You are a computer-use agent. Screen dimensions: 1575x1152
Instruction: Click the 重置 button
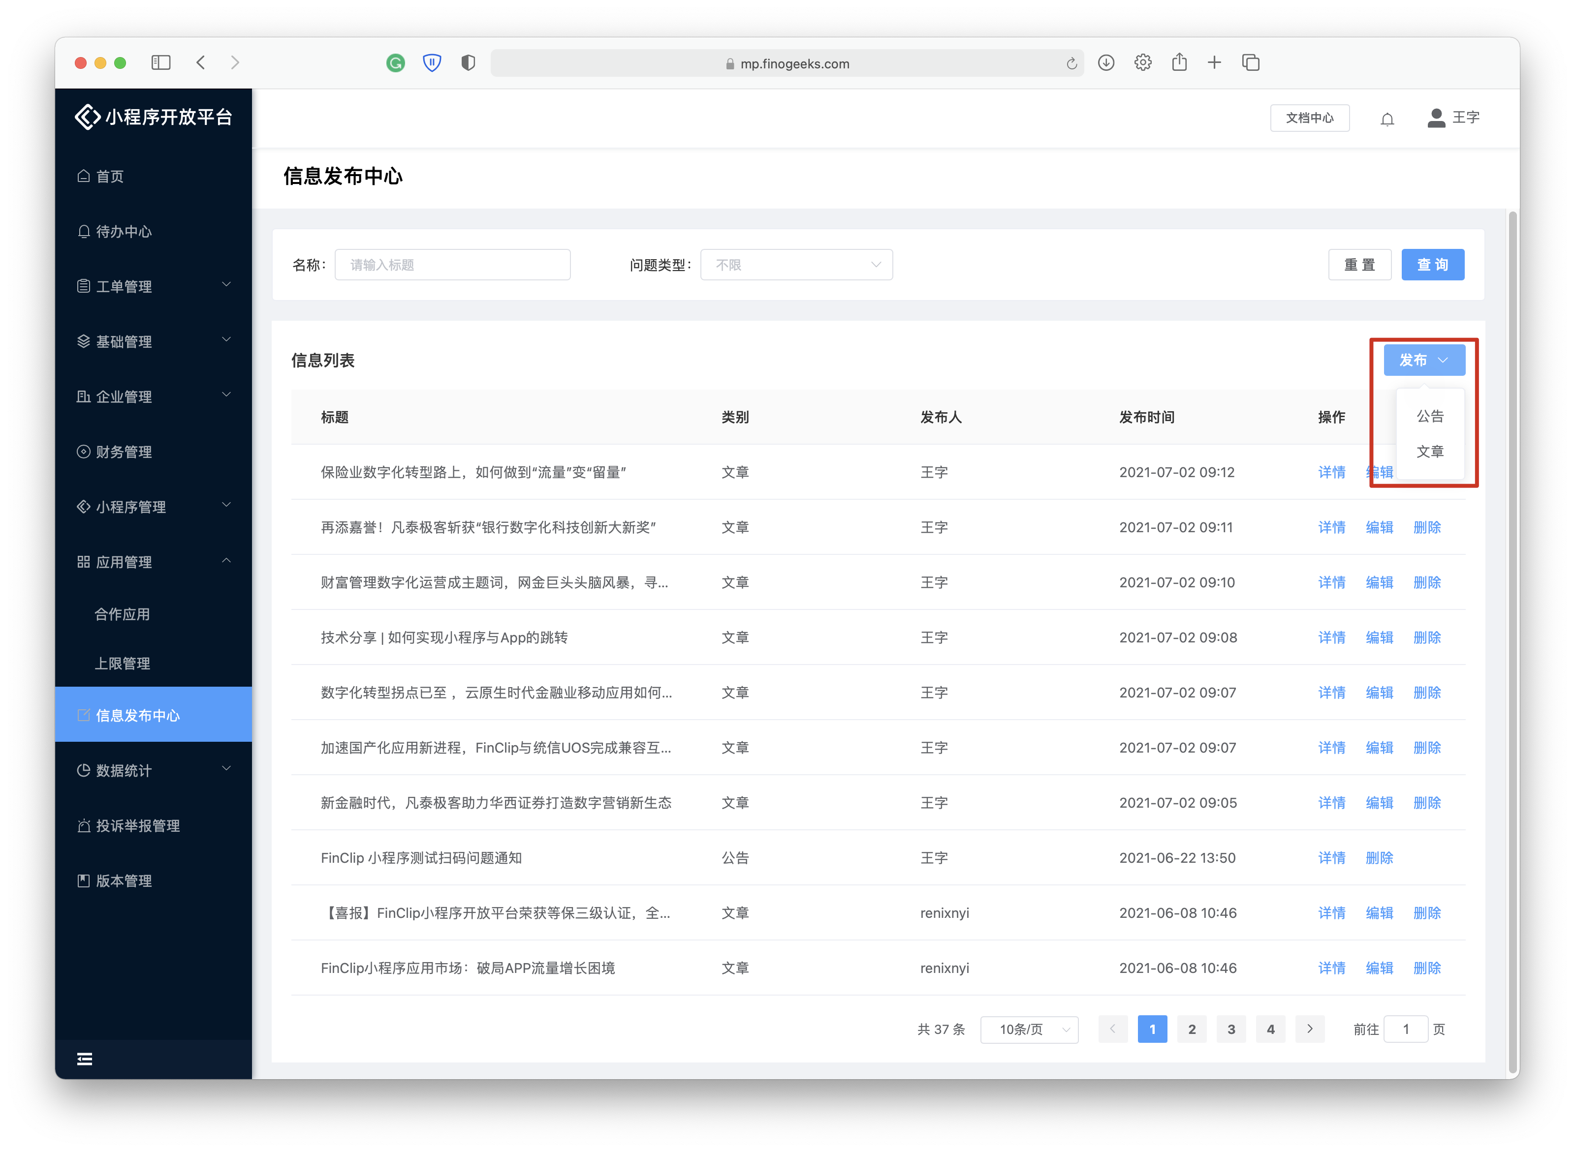tap(1359, 265)
